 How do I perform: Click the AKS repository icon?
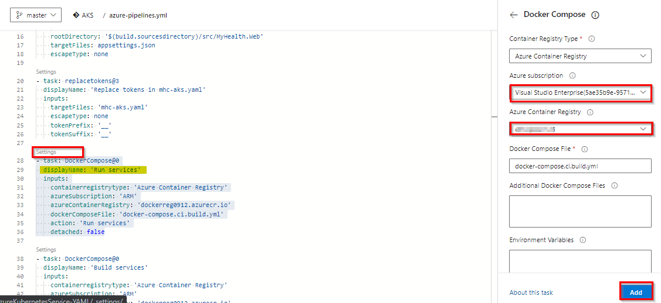tap(76, 15)
